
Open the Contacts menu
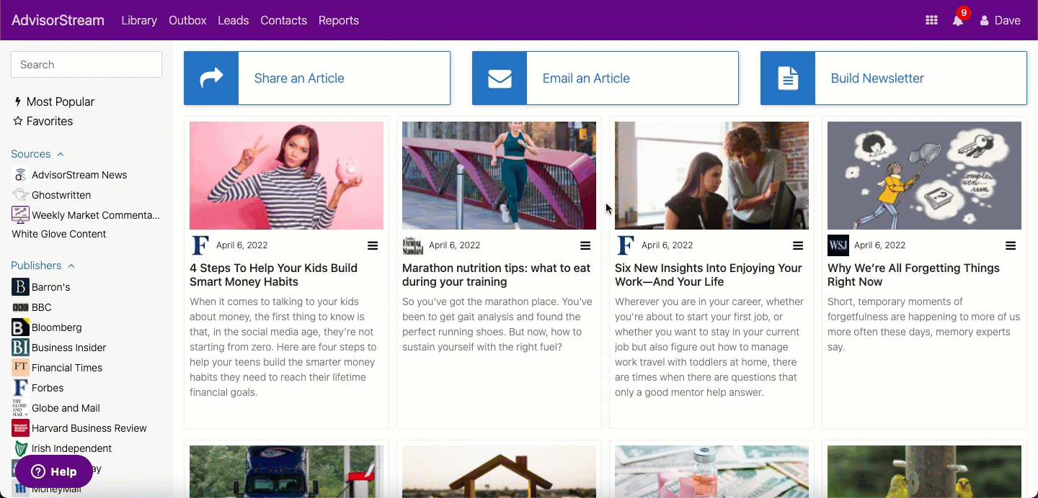click(x=284, y=21)
